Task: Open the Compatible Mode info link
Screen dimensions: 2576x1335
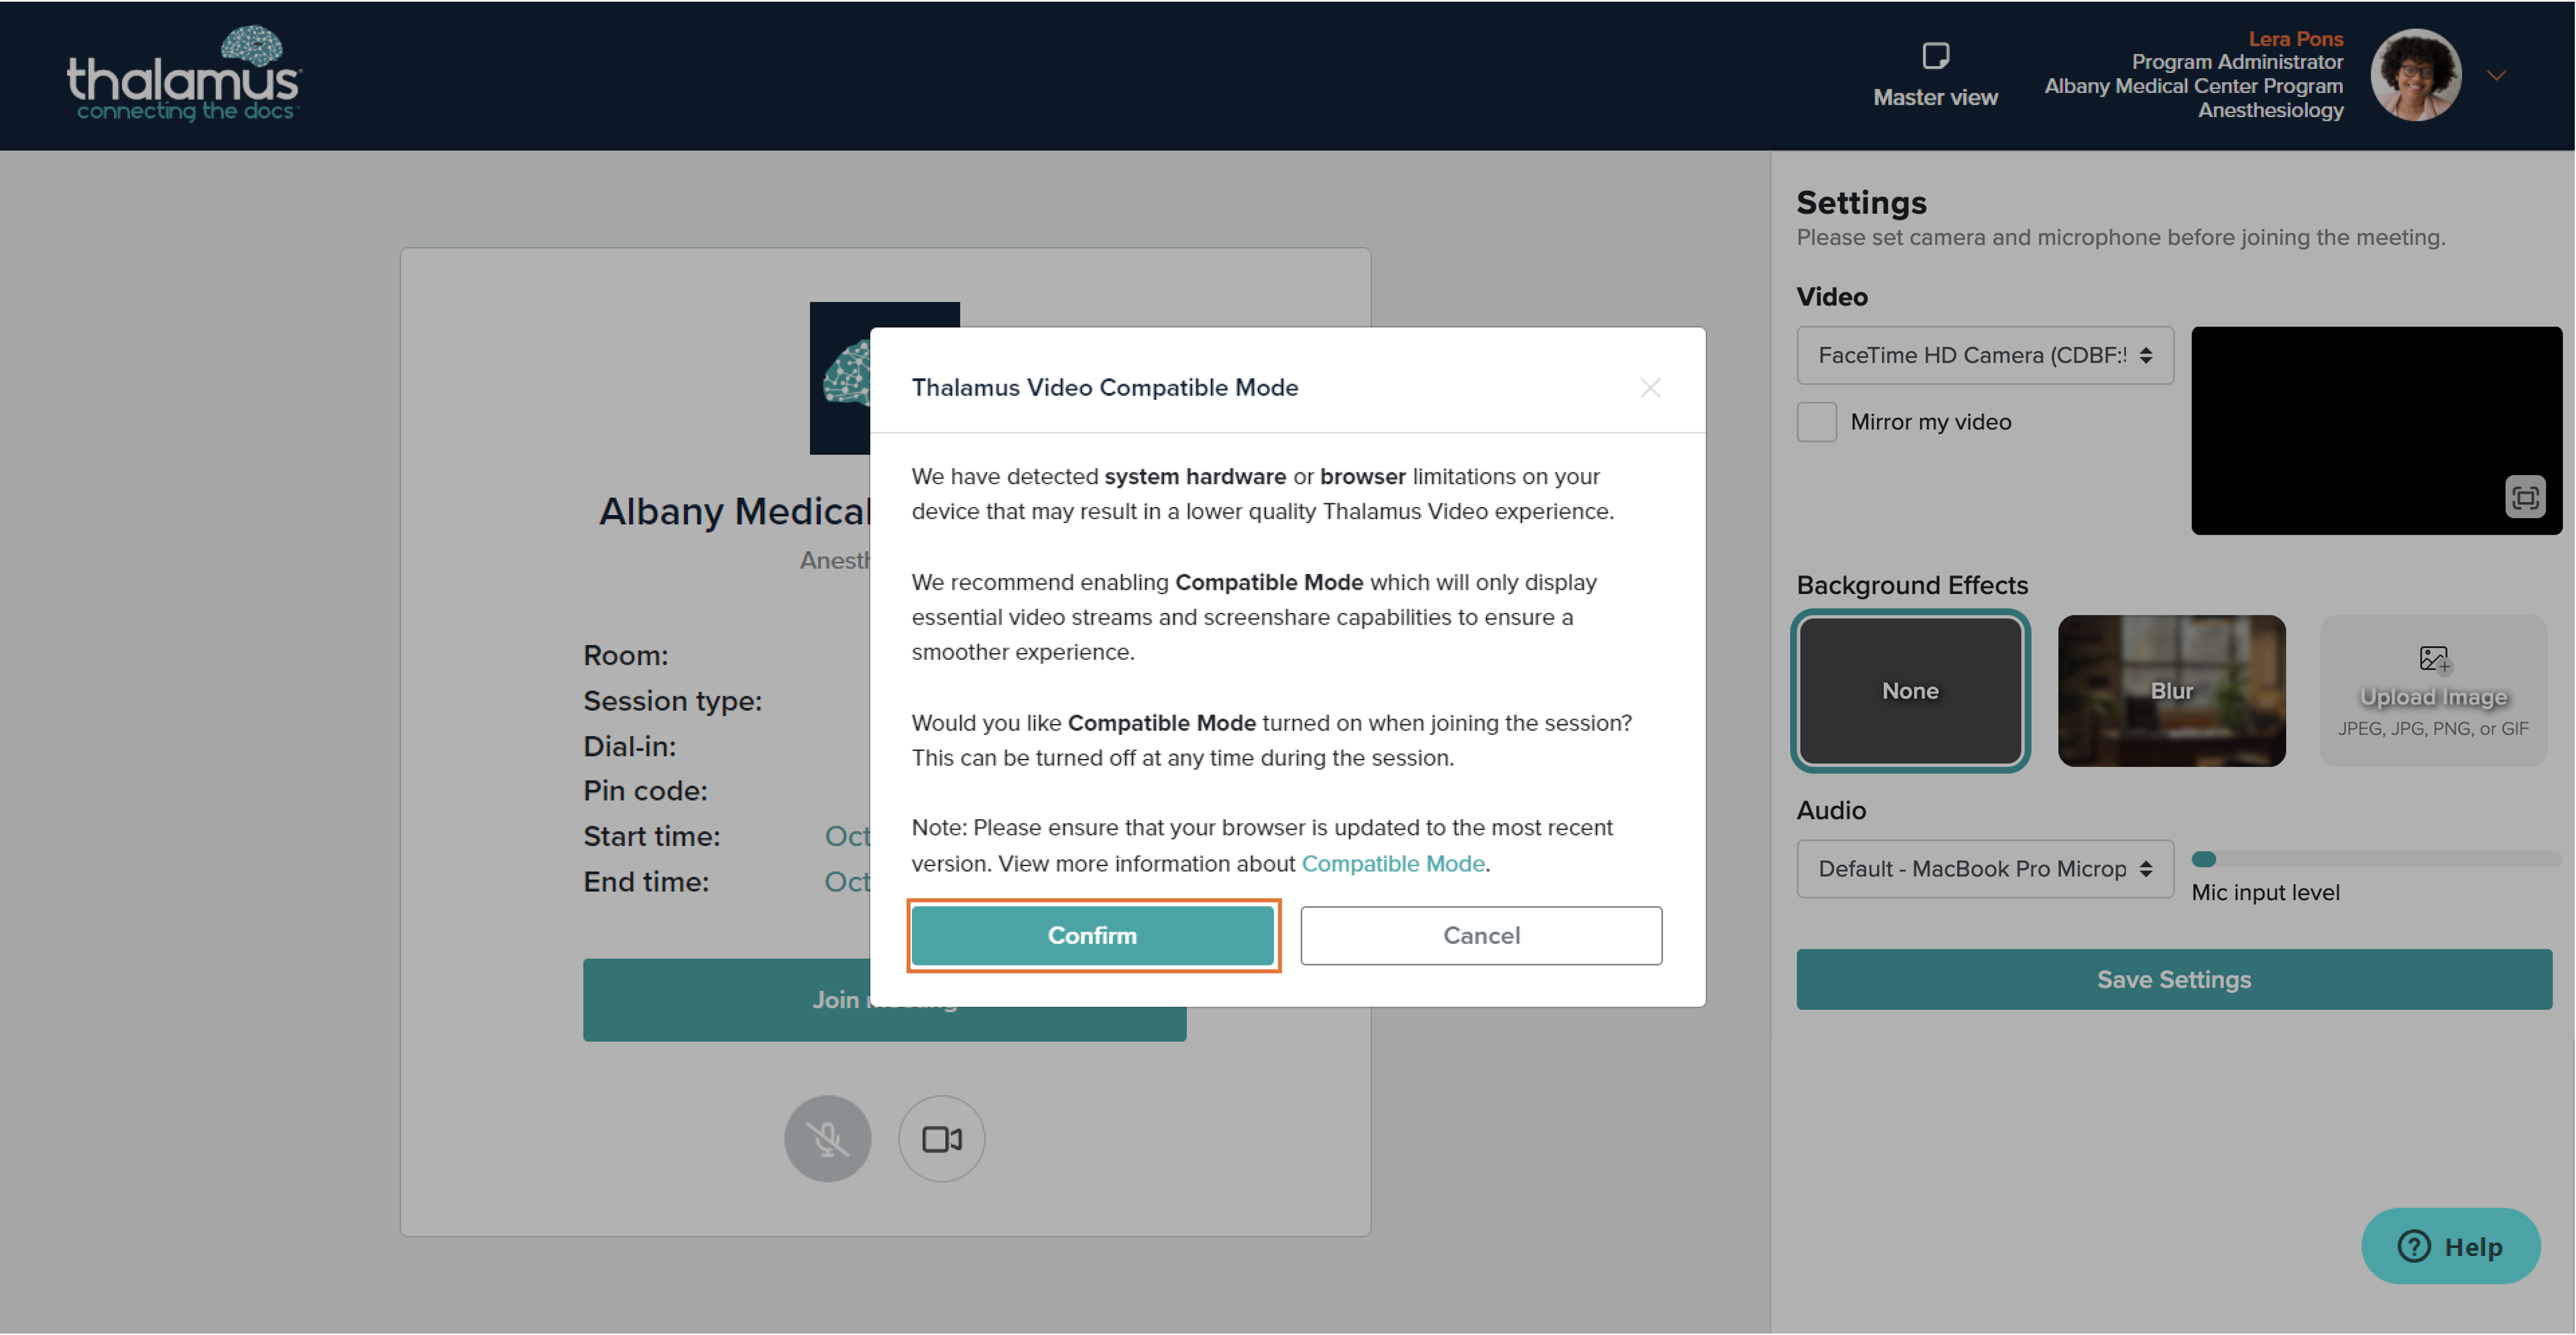Action: coord(1392,863)
